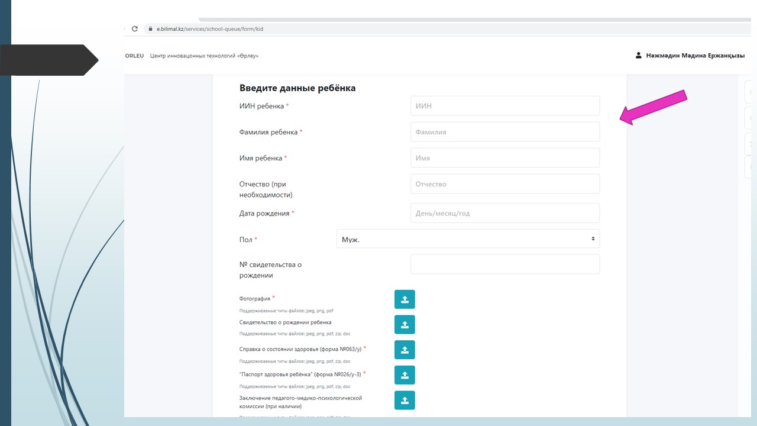The height and width of the screenshot is (426, 757).
Task: Open the Пол gender dropdown
Action: [x=468, y=239]
